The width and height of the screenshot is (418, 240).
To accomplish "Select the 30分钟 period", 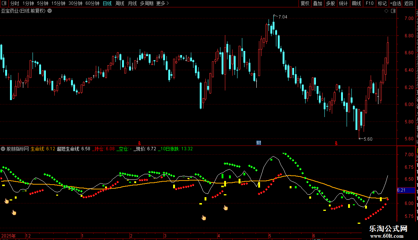I will pyautogui.click(x=75, y=3).
